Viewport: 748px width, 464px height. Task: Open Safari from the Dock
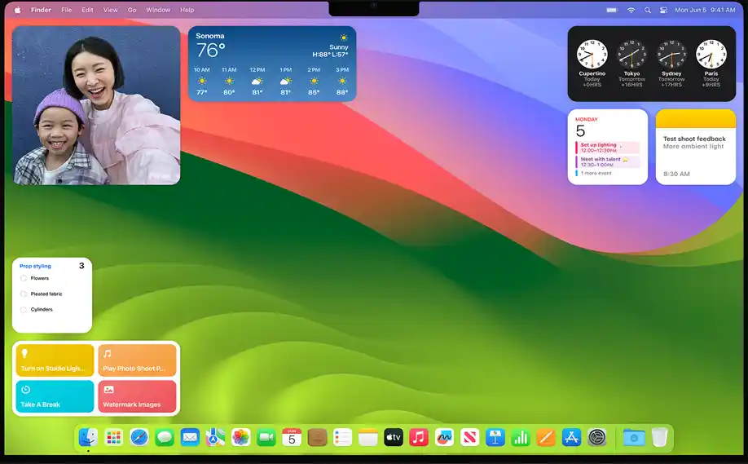pyautogui.click(x=139, y=438)
